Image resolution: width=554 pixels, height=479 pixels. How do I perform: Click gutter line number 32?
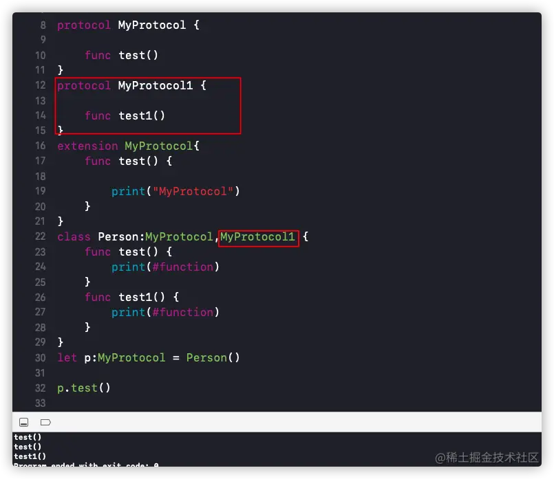41,388
